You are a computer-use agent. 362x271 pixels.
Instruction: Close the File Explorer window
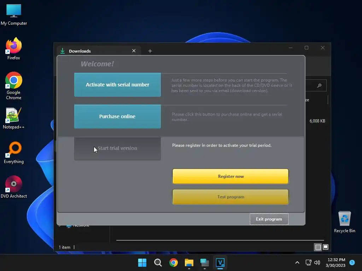(x=323, y=48)
